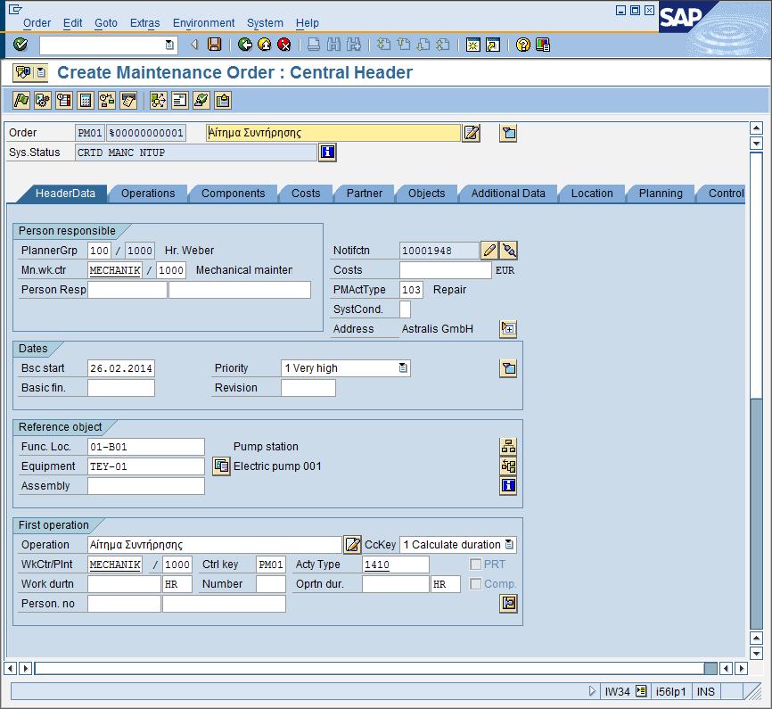Open the yellow question mark Help icon
772x709 pixels.
tap(523, 45)
